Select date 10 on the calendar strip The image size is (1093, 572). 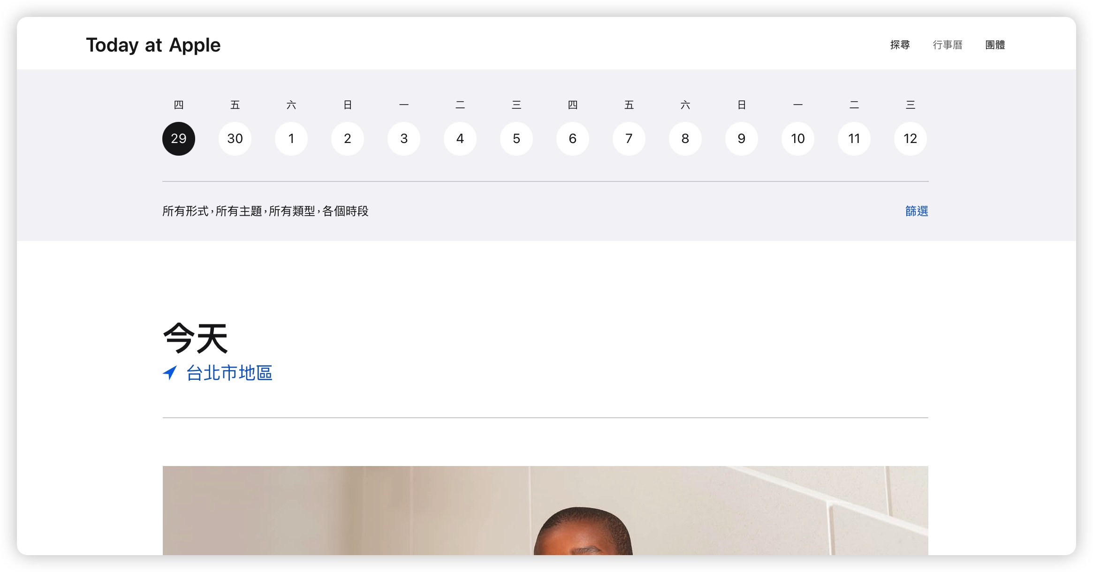pos(798,139)
